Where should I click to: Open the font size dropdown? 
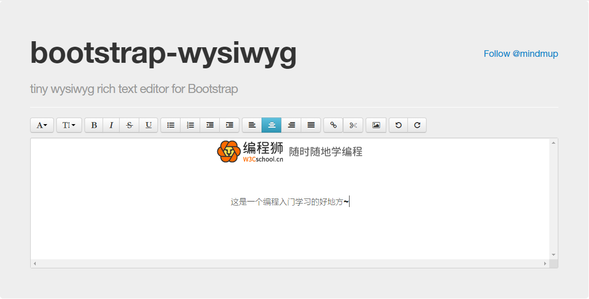(69, 125)
